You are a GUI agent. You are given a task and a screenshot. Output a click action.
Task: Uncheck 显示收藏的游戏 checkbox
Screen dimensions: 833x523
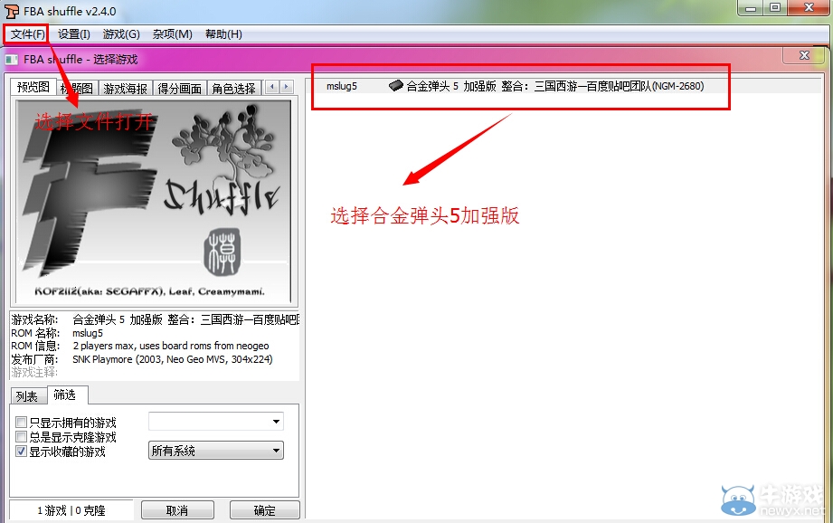click(21, 452)
